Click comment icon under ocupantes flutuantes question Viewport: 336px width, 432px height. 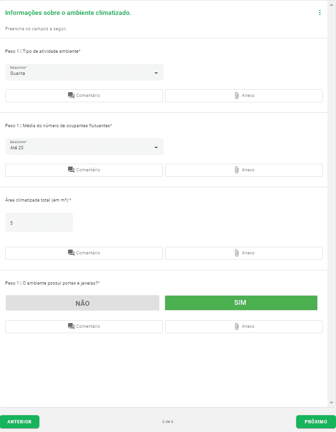[71, 170]
